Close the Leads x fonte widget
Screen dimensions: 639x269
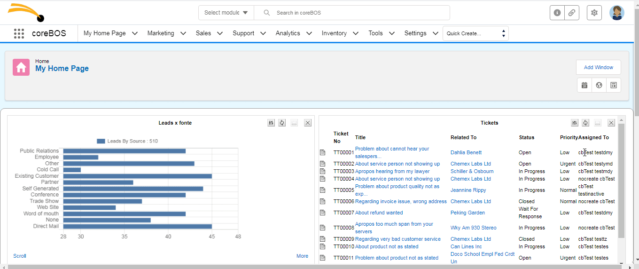308,123
